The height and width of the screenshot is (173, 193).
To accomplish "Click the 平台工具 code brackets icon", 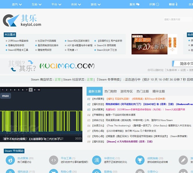I will [x=54, y=160].
